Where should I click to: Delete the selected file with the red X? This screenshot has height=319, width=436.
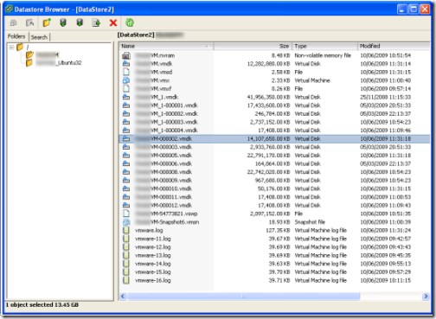113,22
